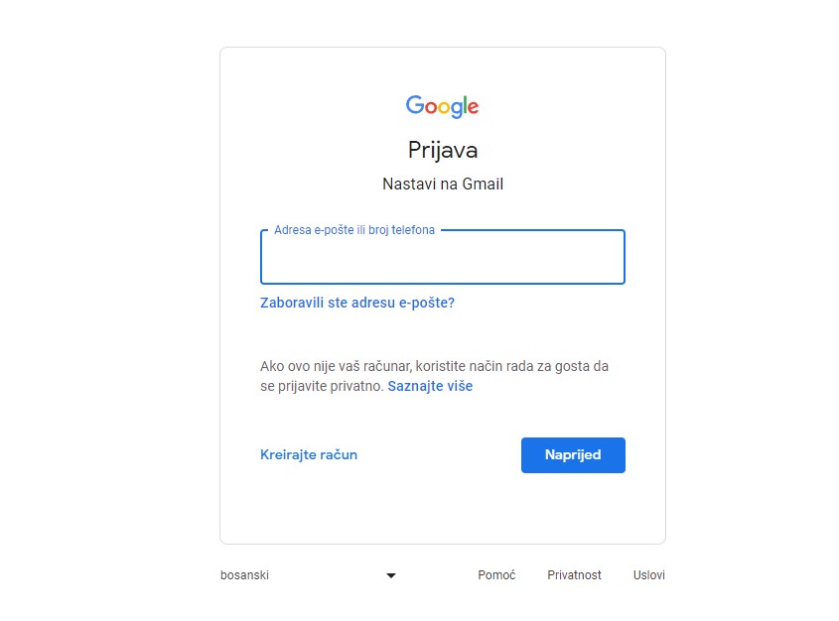Click the Prijava heading
Image resolution: width=839 pixels, height=621 pixels.
tap(442, 150)
